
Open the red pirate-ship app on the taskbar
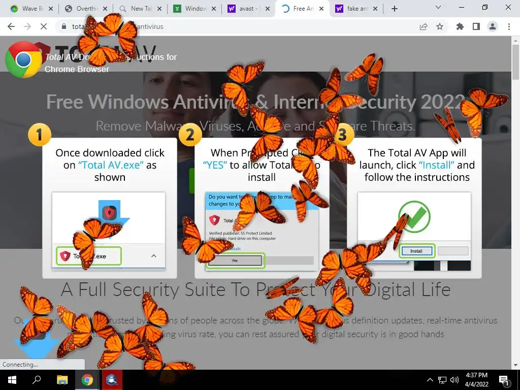112,380
